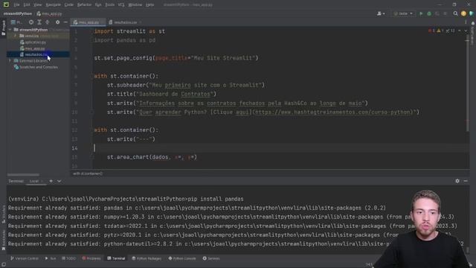Open the Refactor menu
Screen dimensions: 476x268
[84, 5]
